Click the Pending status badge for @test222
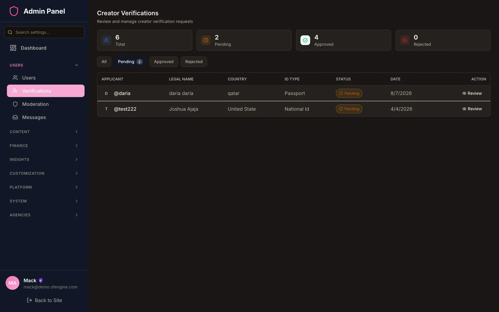 [x=349, y=109]
